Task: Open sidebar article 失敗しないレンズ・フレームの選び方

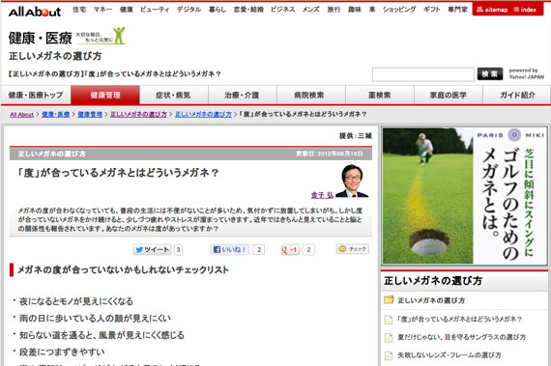Action: [449, 355]
